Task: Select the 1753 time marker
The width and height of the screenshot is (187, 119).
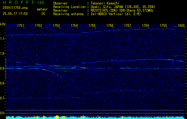Action: (x=56, y=26)
